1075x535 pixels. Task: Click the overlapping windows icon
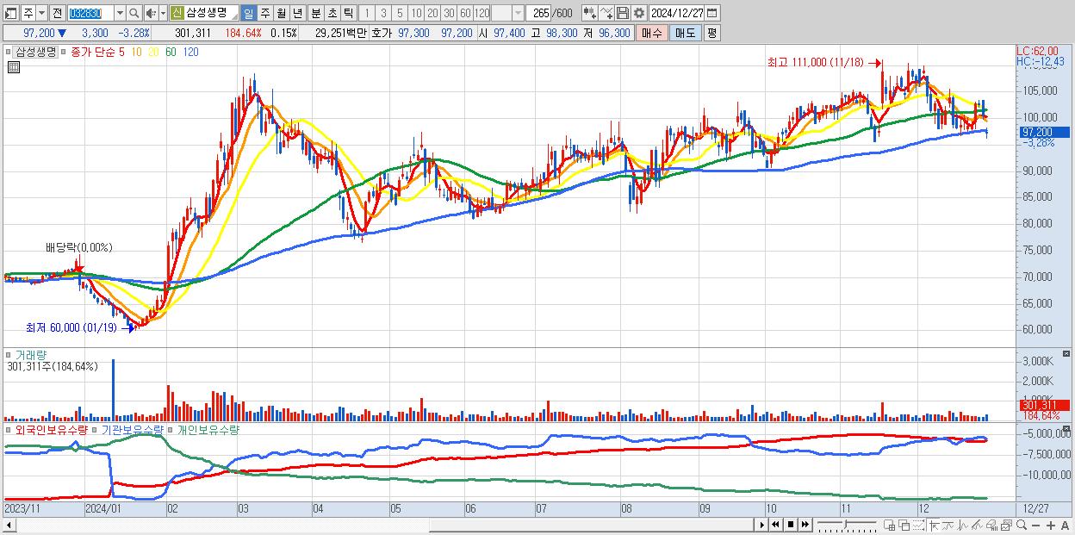[904, 526]
